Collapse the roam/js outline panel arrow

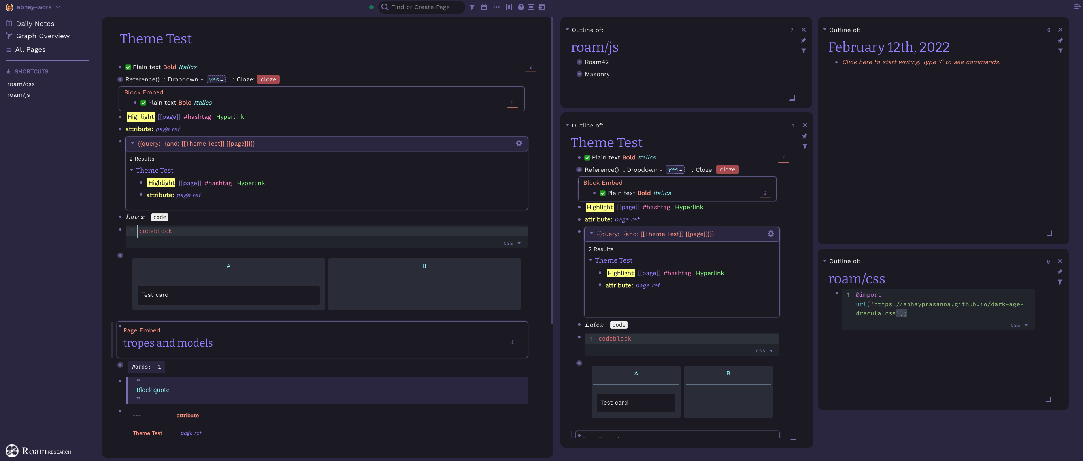[x=567, y=29]
